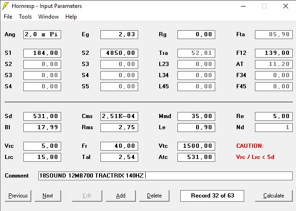This screenshot has height=211, width=296.
Task: Select the Cms field showing 2,51E-04
Action: [x=119, y=116]
